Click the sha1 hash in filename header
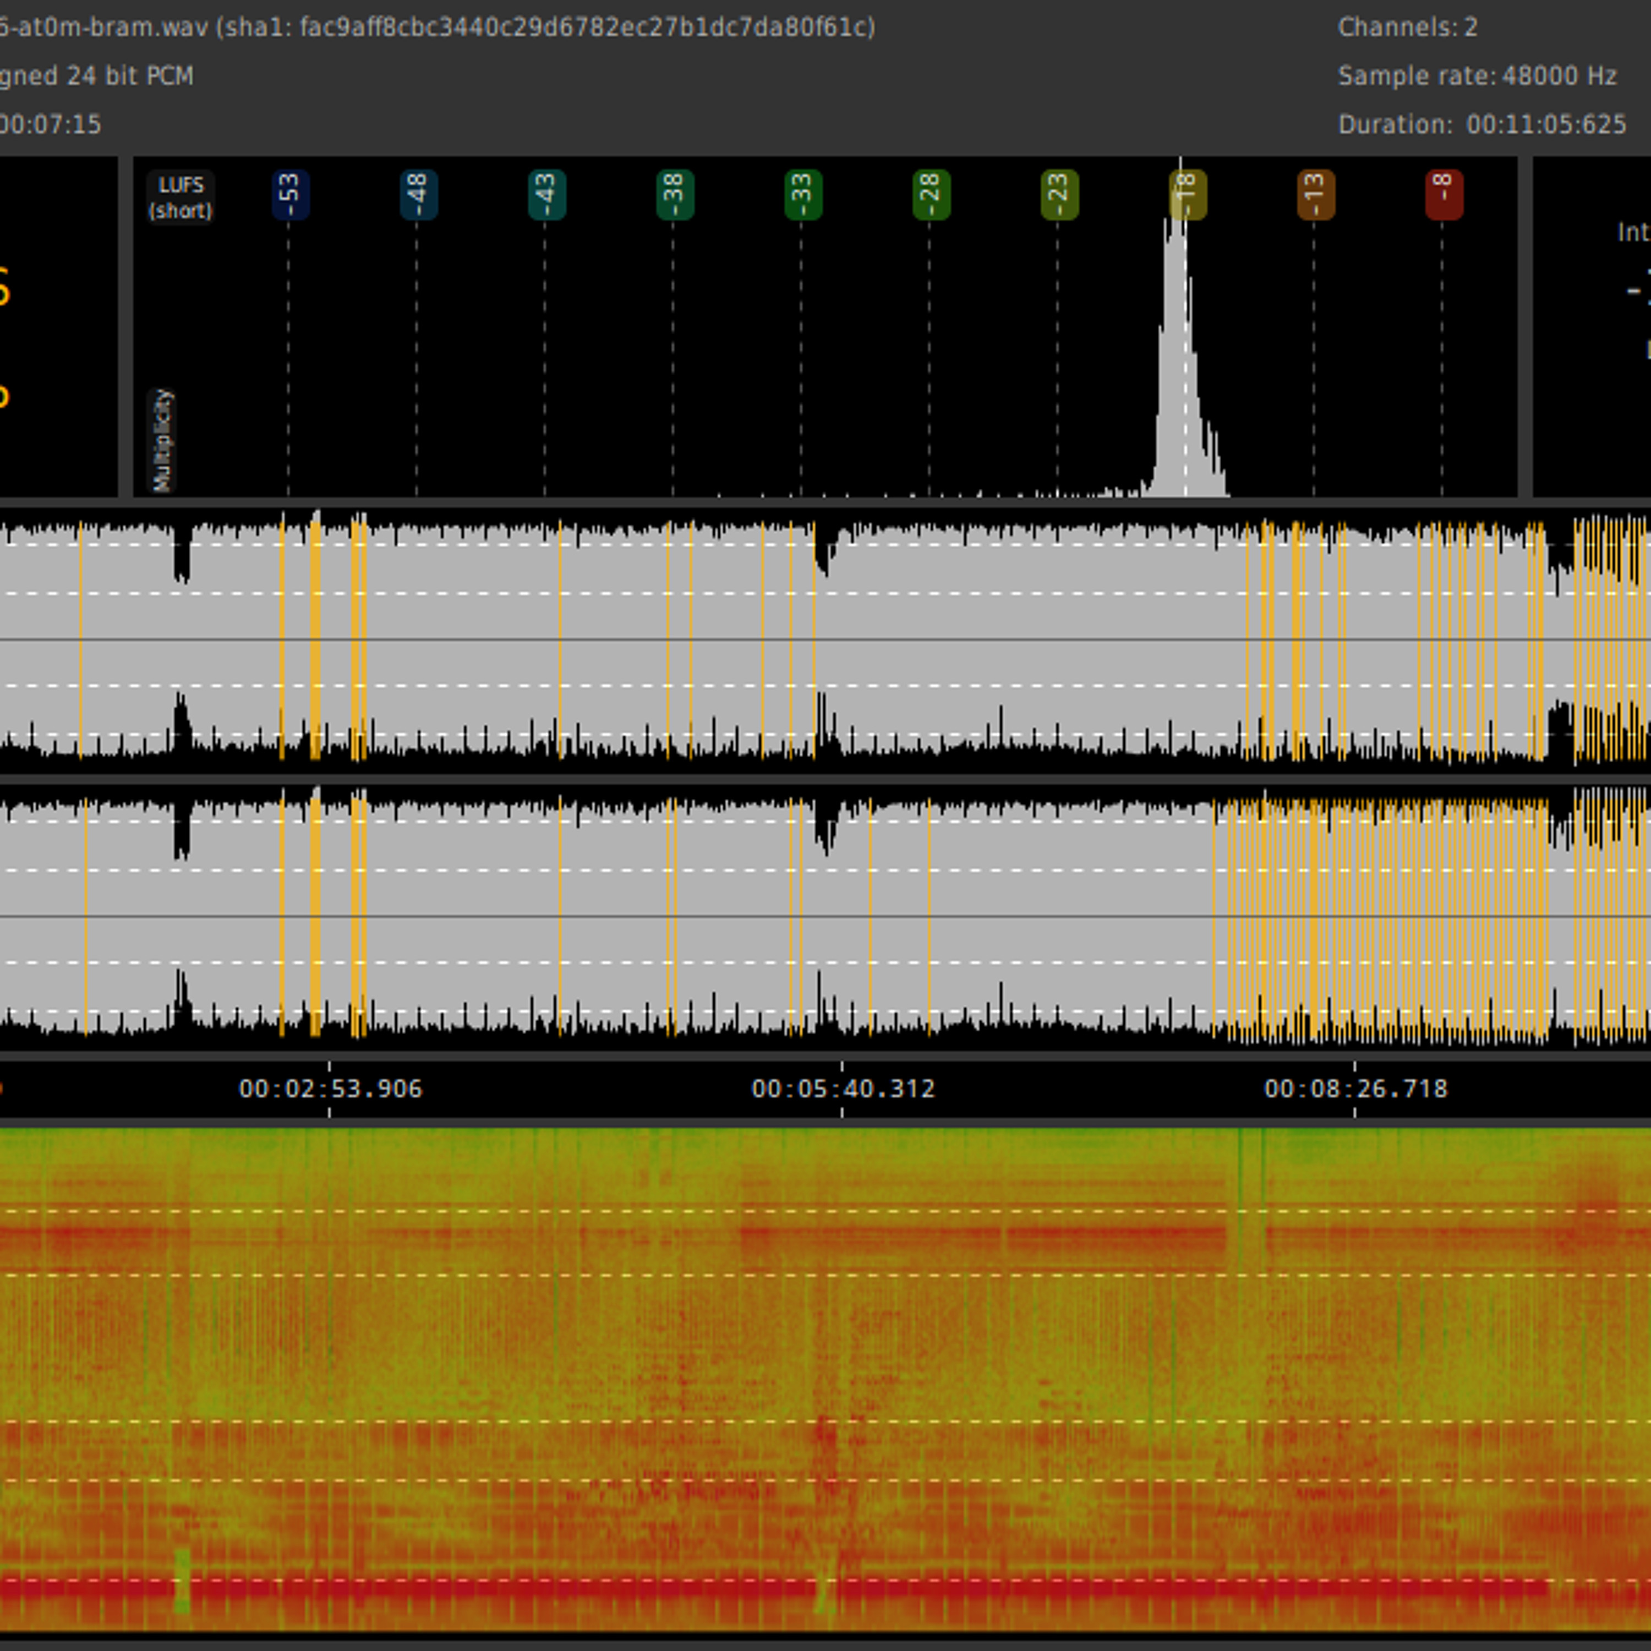Screen dimensions: 1651x1651 (586, 28)
